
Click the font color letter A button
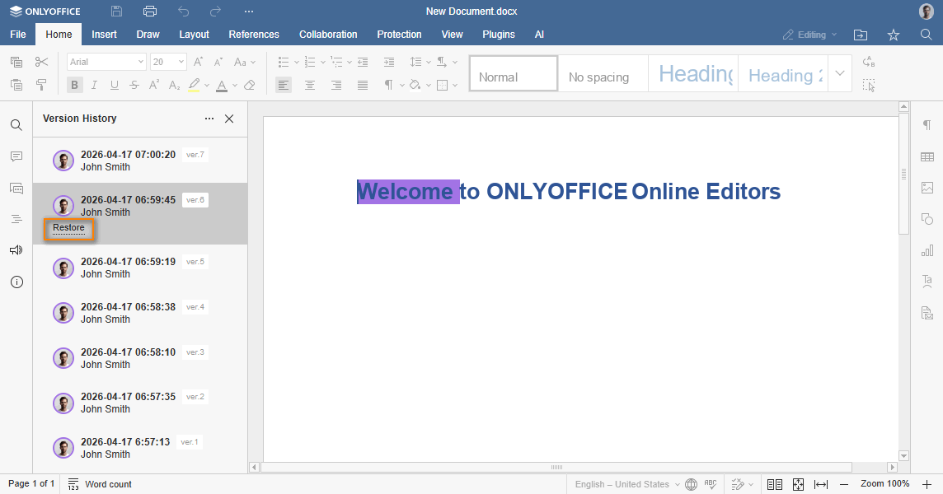[221, 85]
